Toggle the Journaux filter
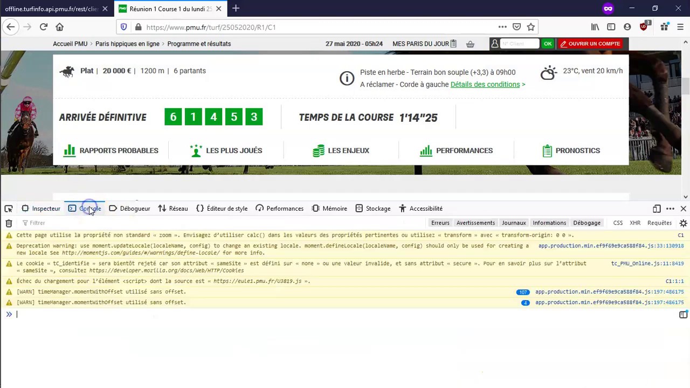 514,223
